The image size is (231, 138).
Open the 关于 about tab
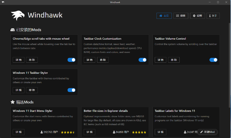click(x=213, y=16)
